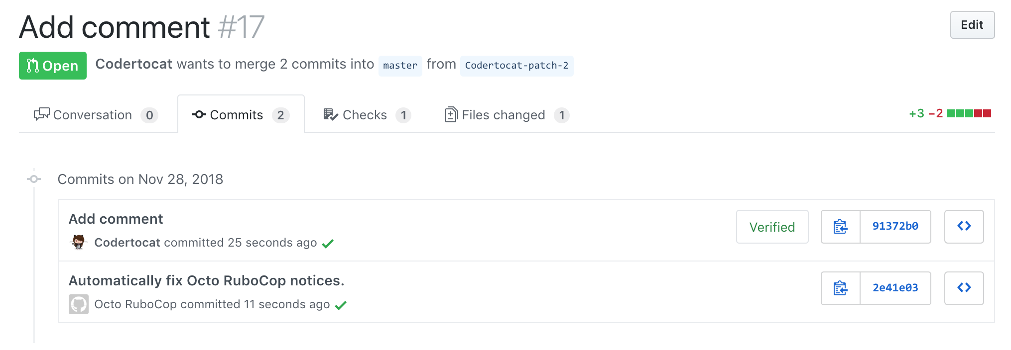
Task: Click the Commits tab branch icon
Action: pos(198,114)
